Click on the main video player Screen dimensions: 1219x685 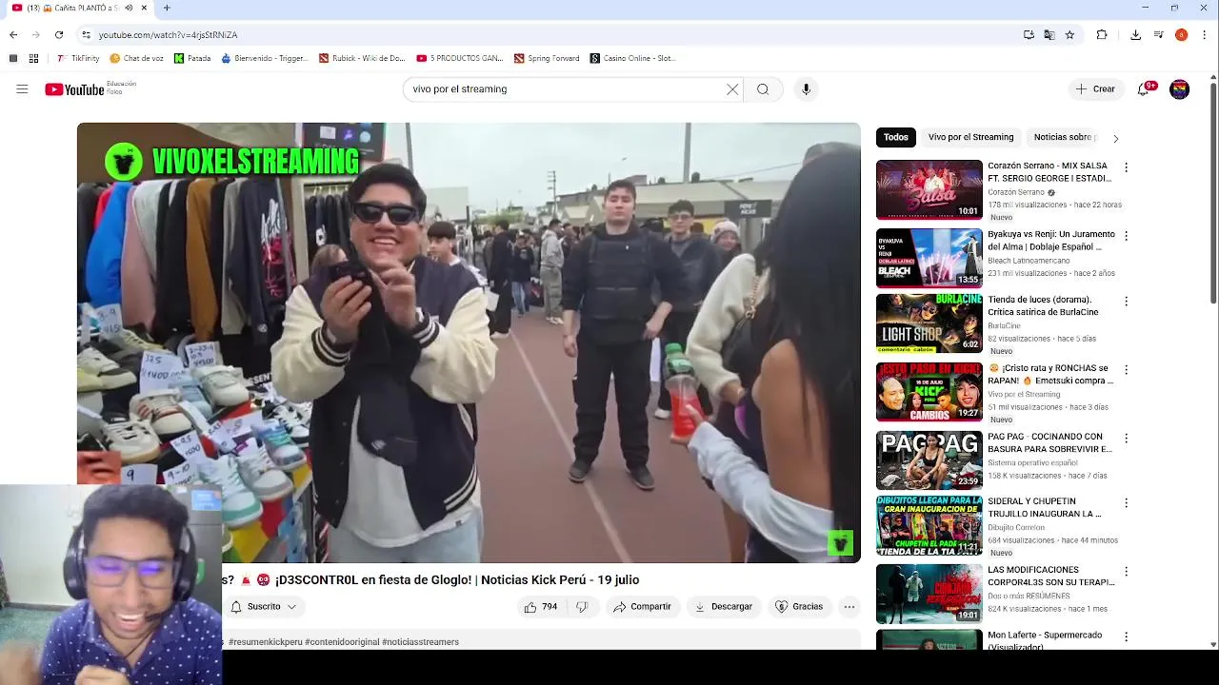[x=469, y=342]
